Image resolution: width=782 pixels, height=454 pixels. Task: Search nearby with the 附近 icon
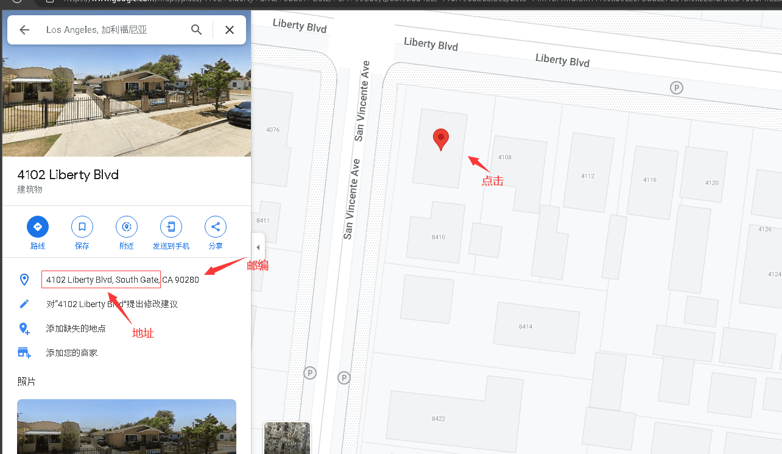[x=127, y=227]
